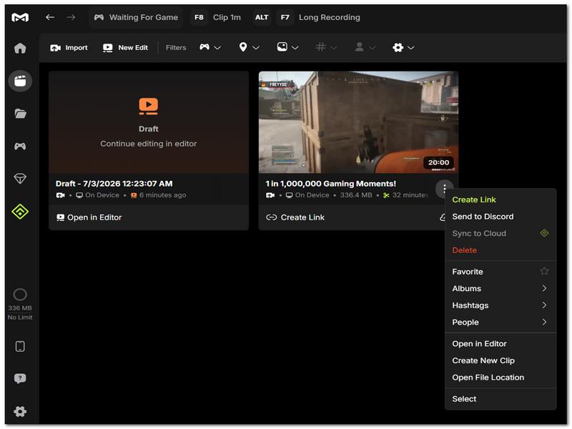Viewport: 572px width, 429px height.
Task: Open the help chat bubble icon
Action: coord(20,378)
